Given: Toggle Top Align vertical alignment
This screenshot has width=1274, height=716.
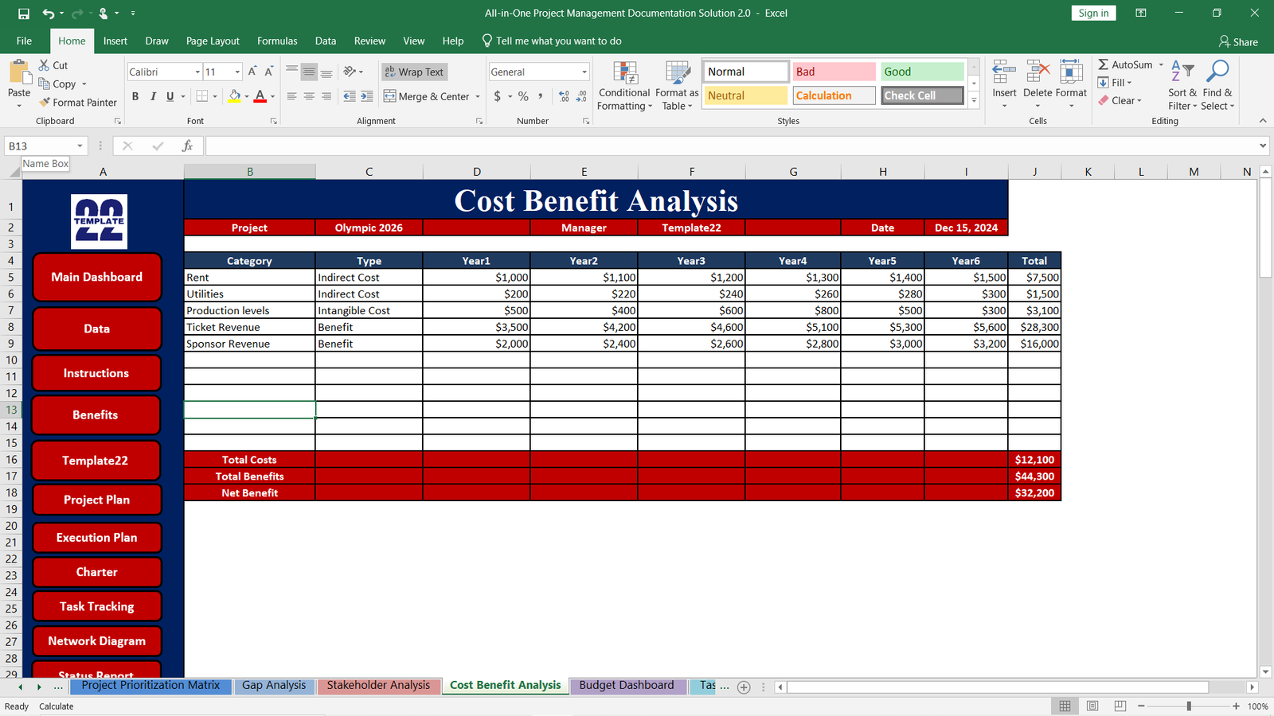Looking at the screenshot, I should pyautogui.click(x=291, y=72).
